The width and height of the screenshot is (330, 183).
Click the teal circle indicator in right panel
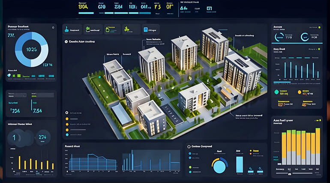coord(276,92)
